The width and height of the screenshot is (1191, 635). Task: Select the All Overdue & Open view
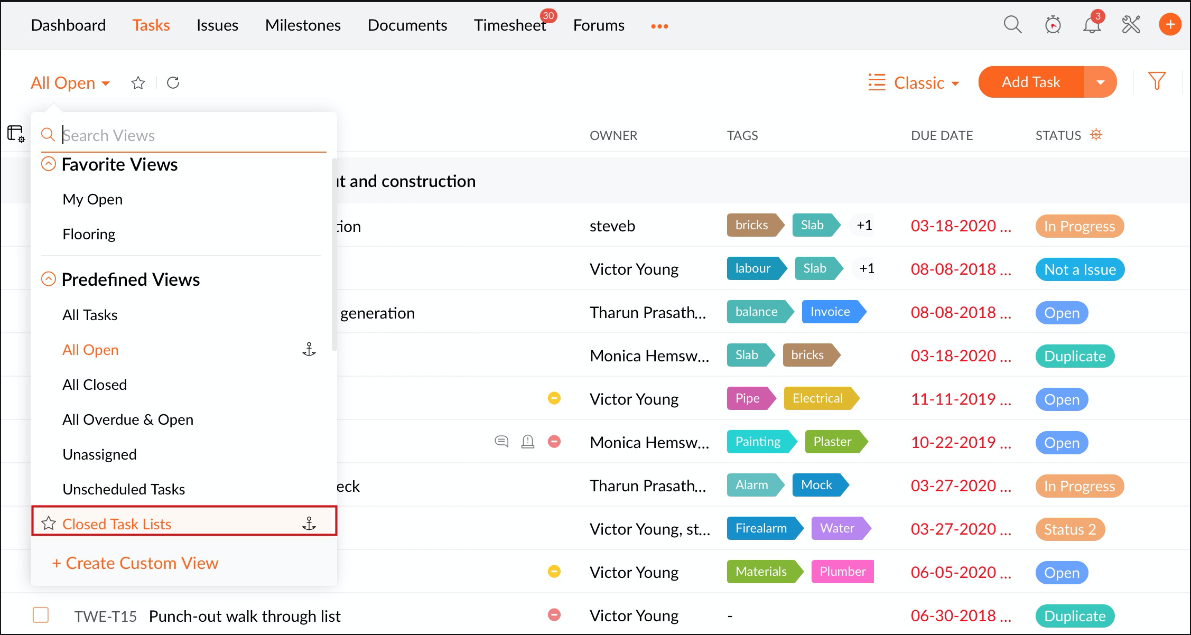[128, 419]
